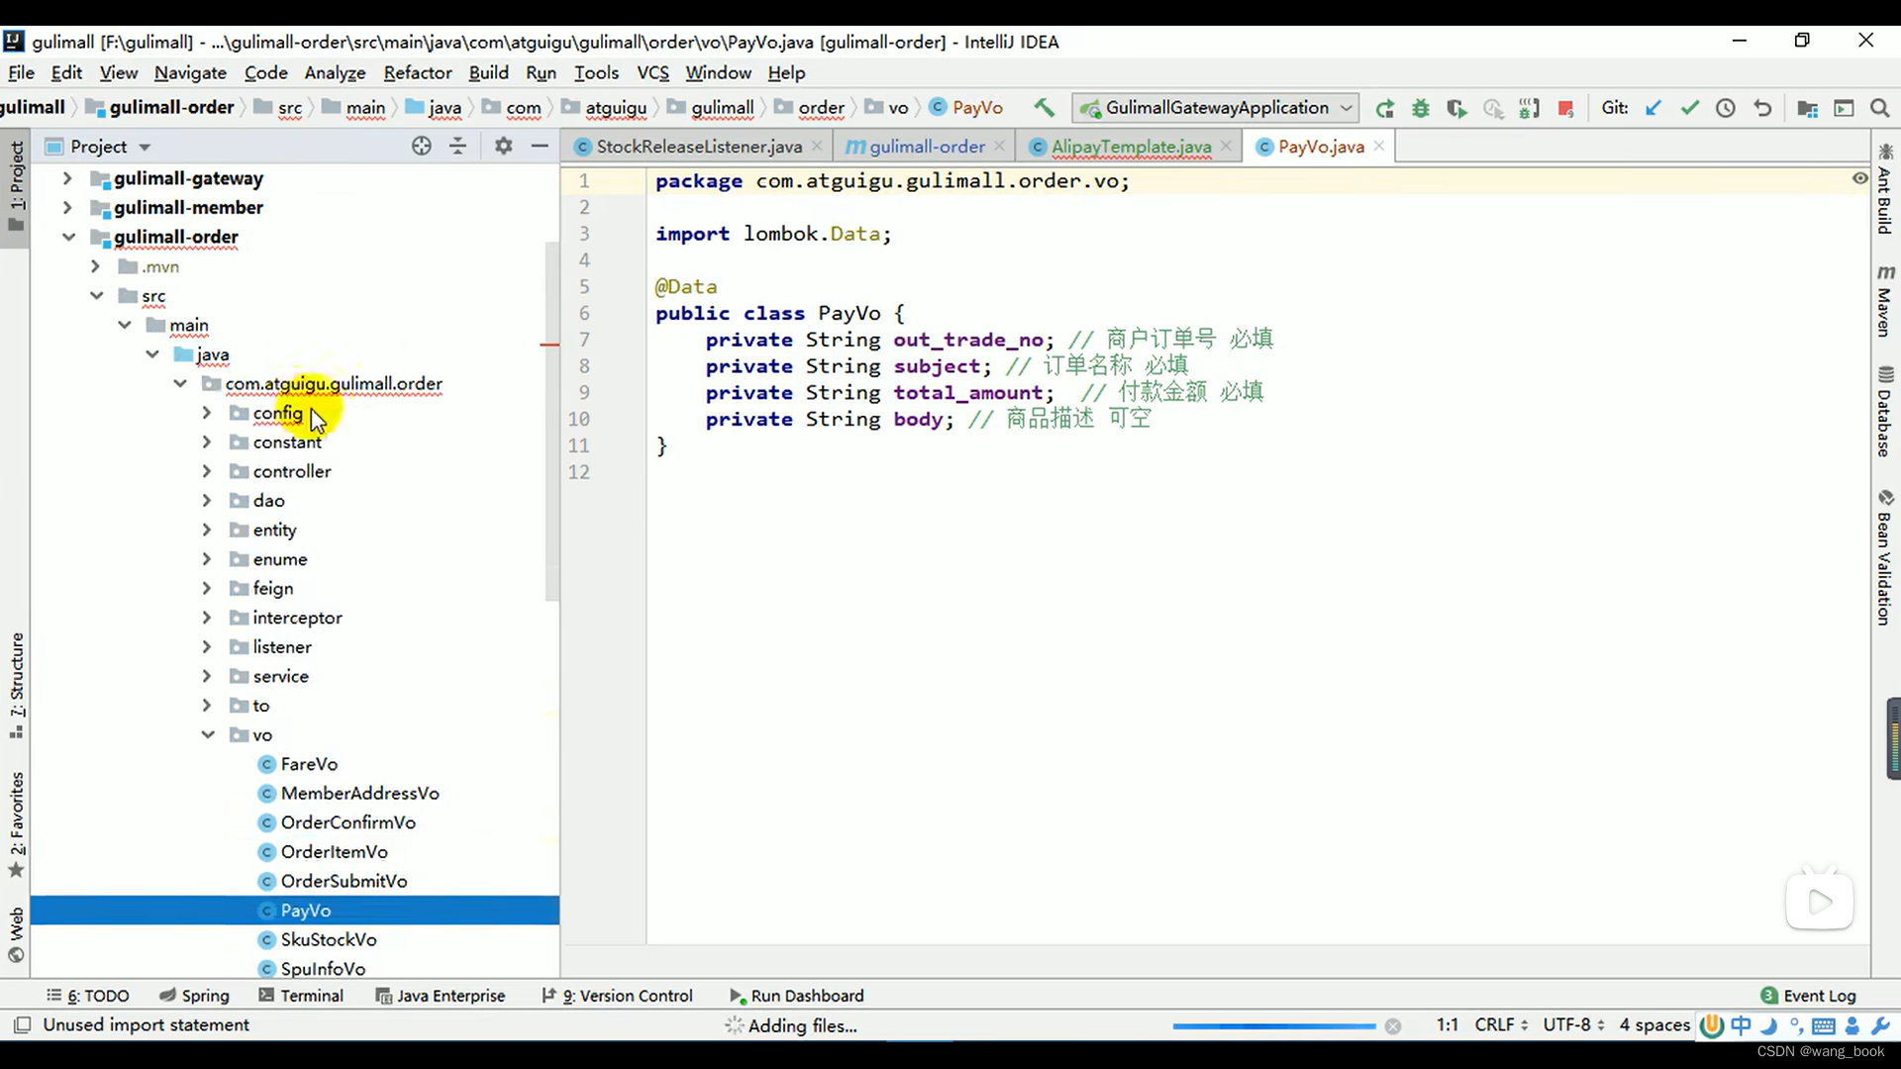Open the Ant Build side panel

click(x=1884, y=189)
